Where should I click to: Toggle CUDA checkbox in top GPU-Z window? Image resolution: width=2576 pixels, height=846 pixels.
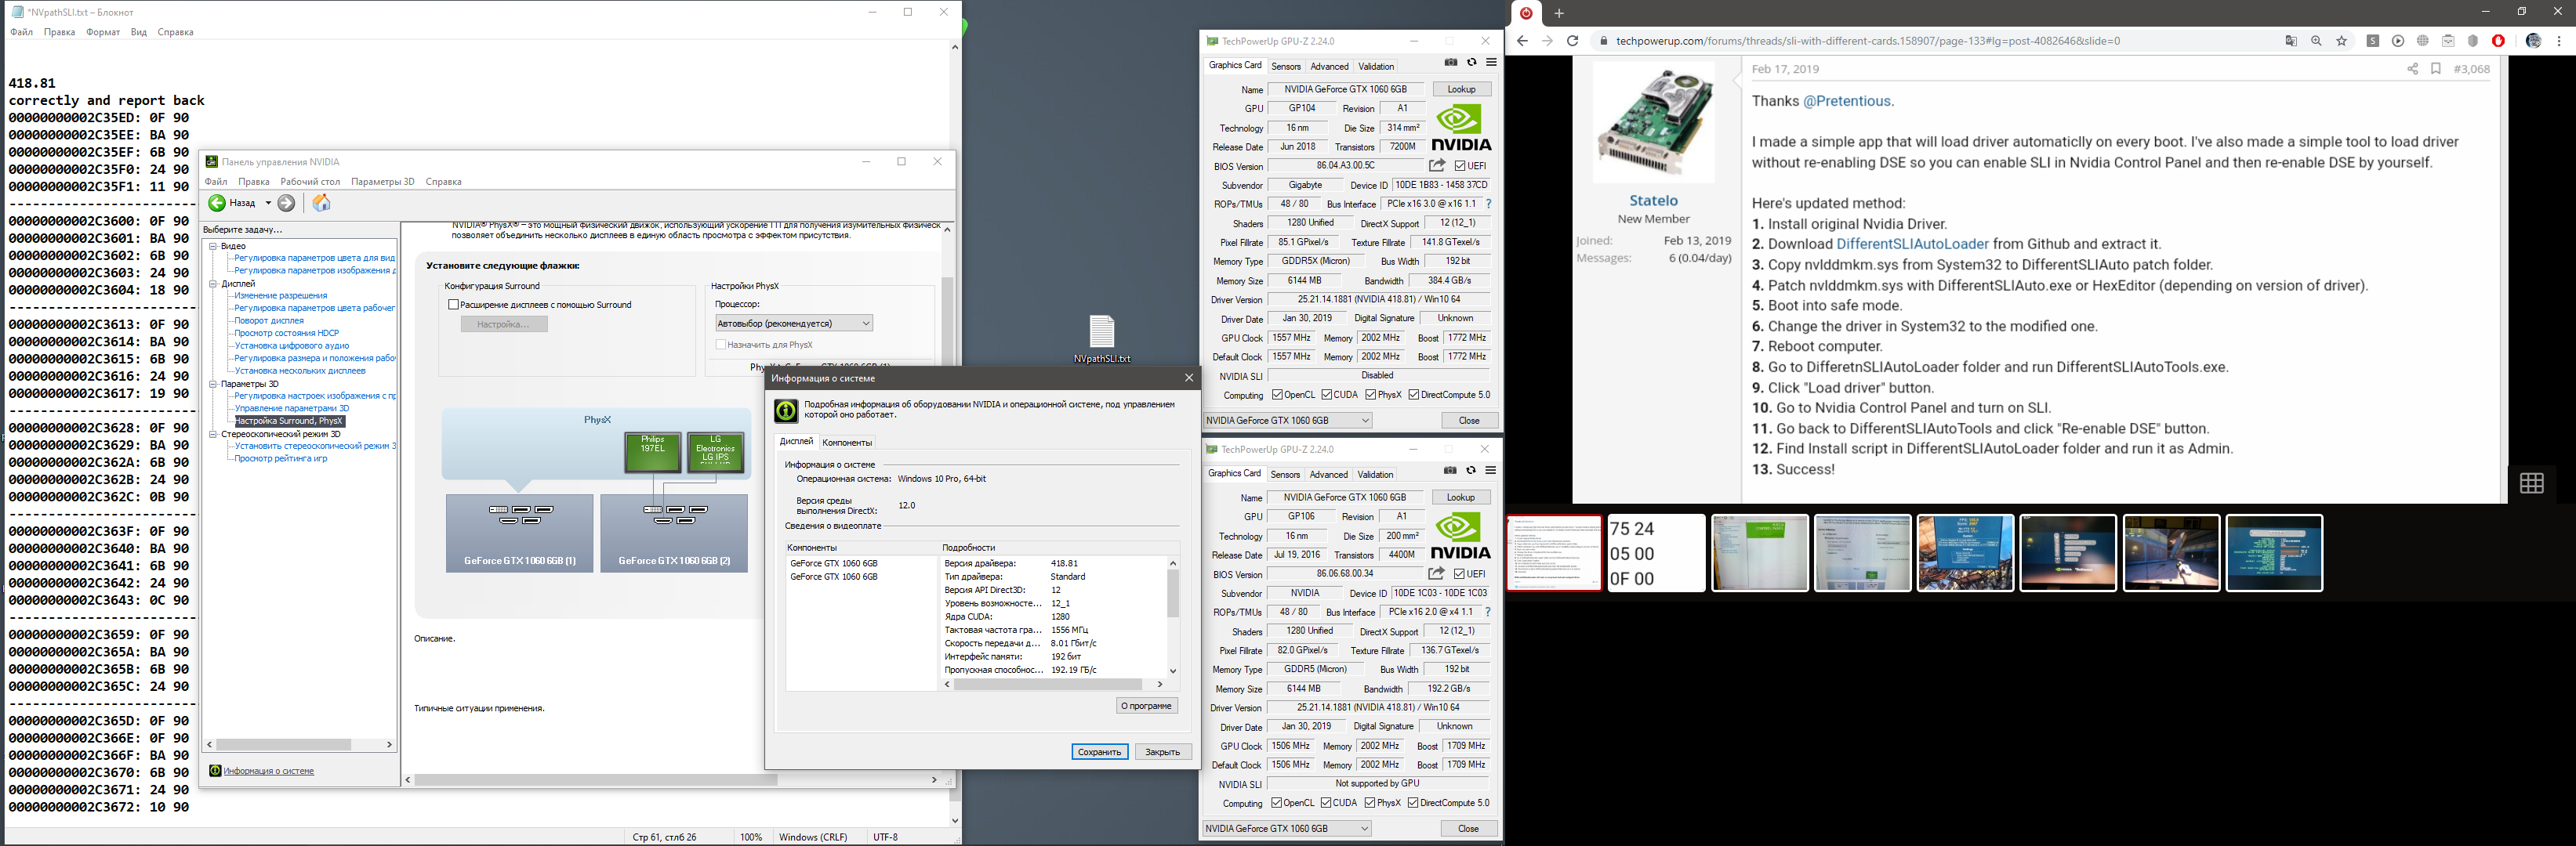point(1327,395)
